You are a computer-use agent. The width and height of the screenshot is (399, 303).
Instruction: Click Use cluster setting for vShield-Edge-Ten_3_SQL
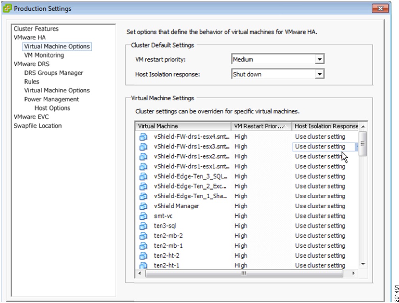[x=320, y=176]
